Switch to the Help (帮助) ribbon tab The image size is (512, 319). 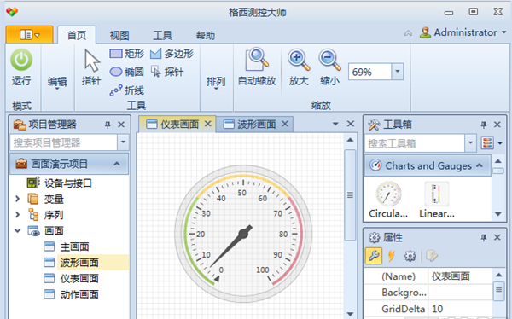(206, 35)
